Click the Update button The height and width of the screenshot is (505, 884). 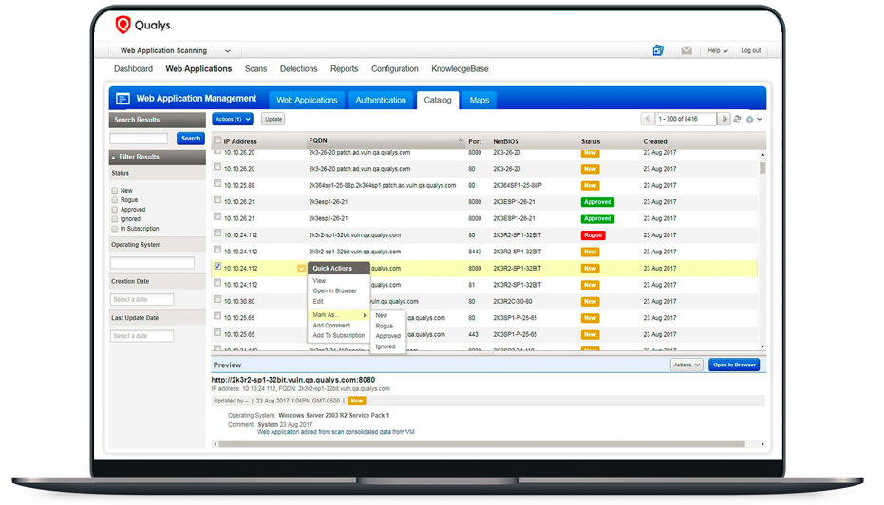pos(273,119)
